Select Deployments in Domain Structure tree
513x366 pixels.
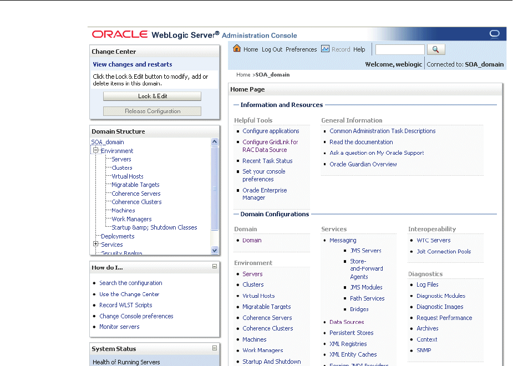coord(118,236)
